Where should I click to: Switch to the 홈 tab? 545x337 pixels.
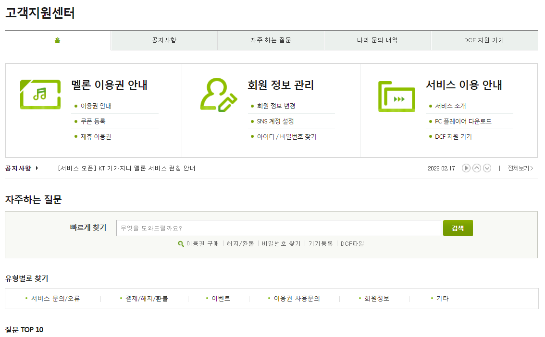coord(58,40)
